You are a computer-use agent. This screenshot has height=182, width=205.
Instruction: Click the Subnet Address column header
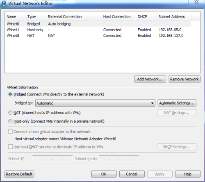coord(174,17)
